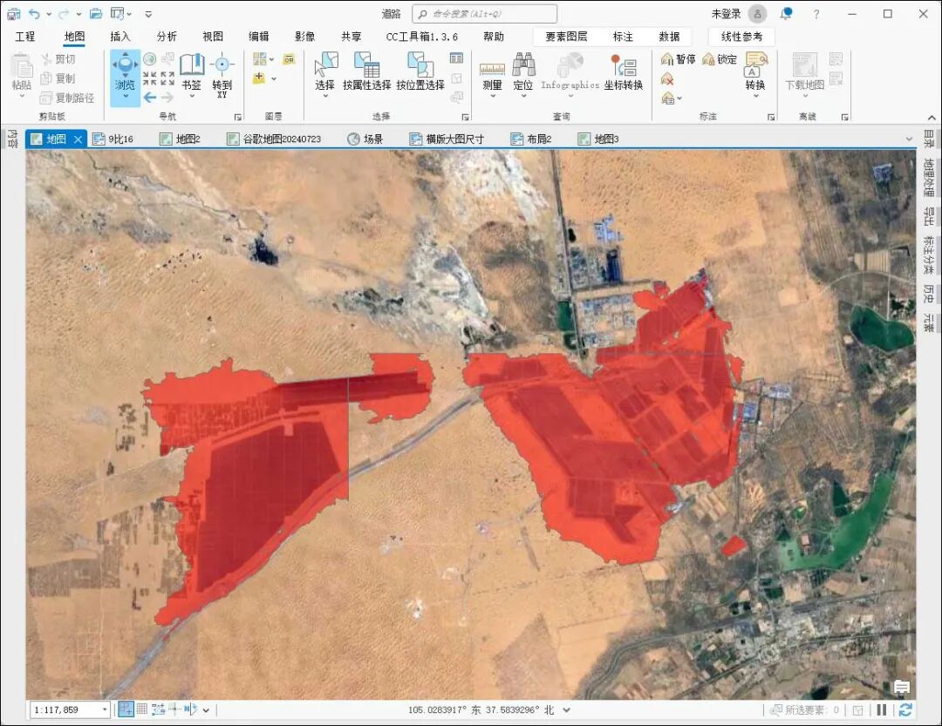
Task: Open 按属性选择 select by attributes
Action: point(366,72)
